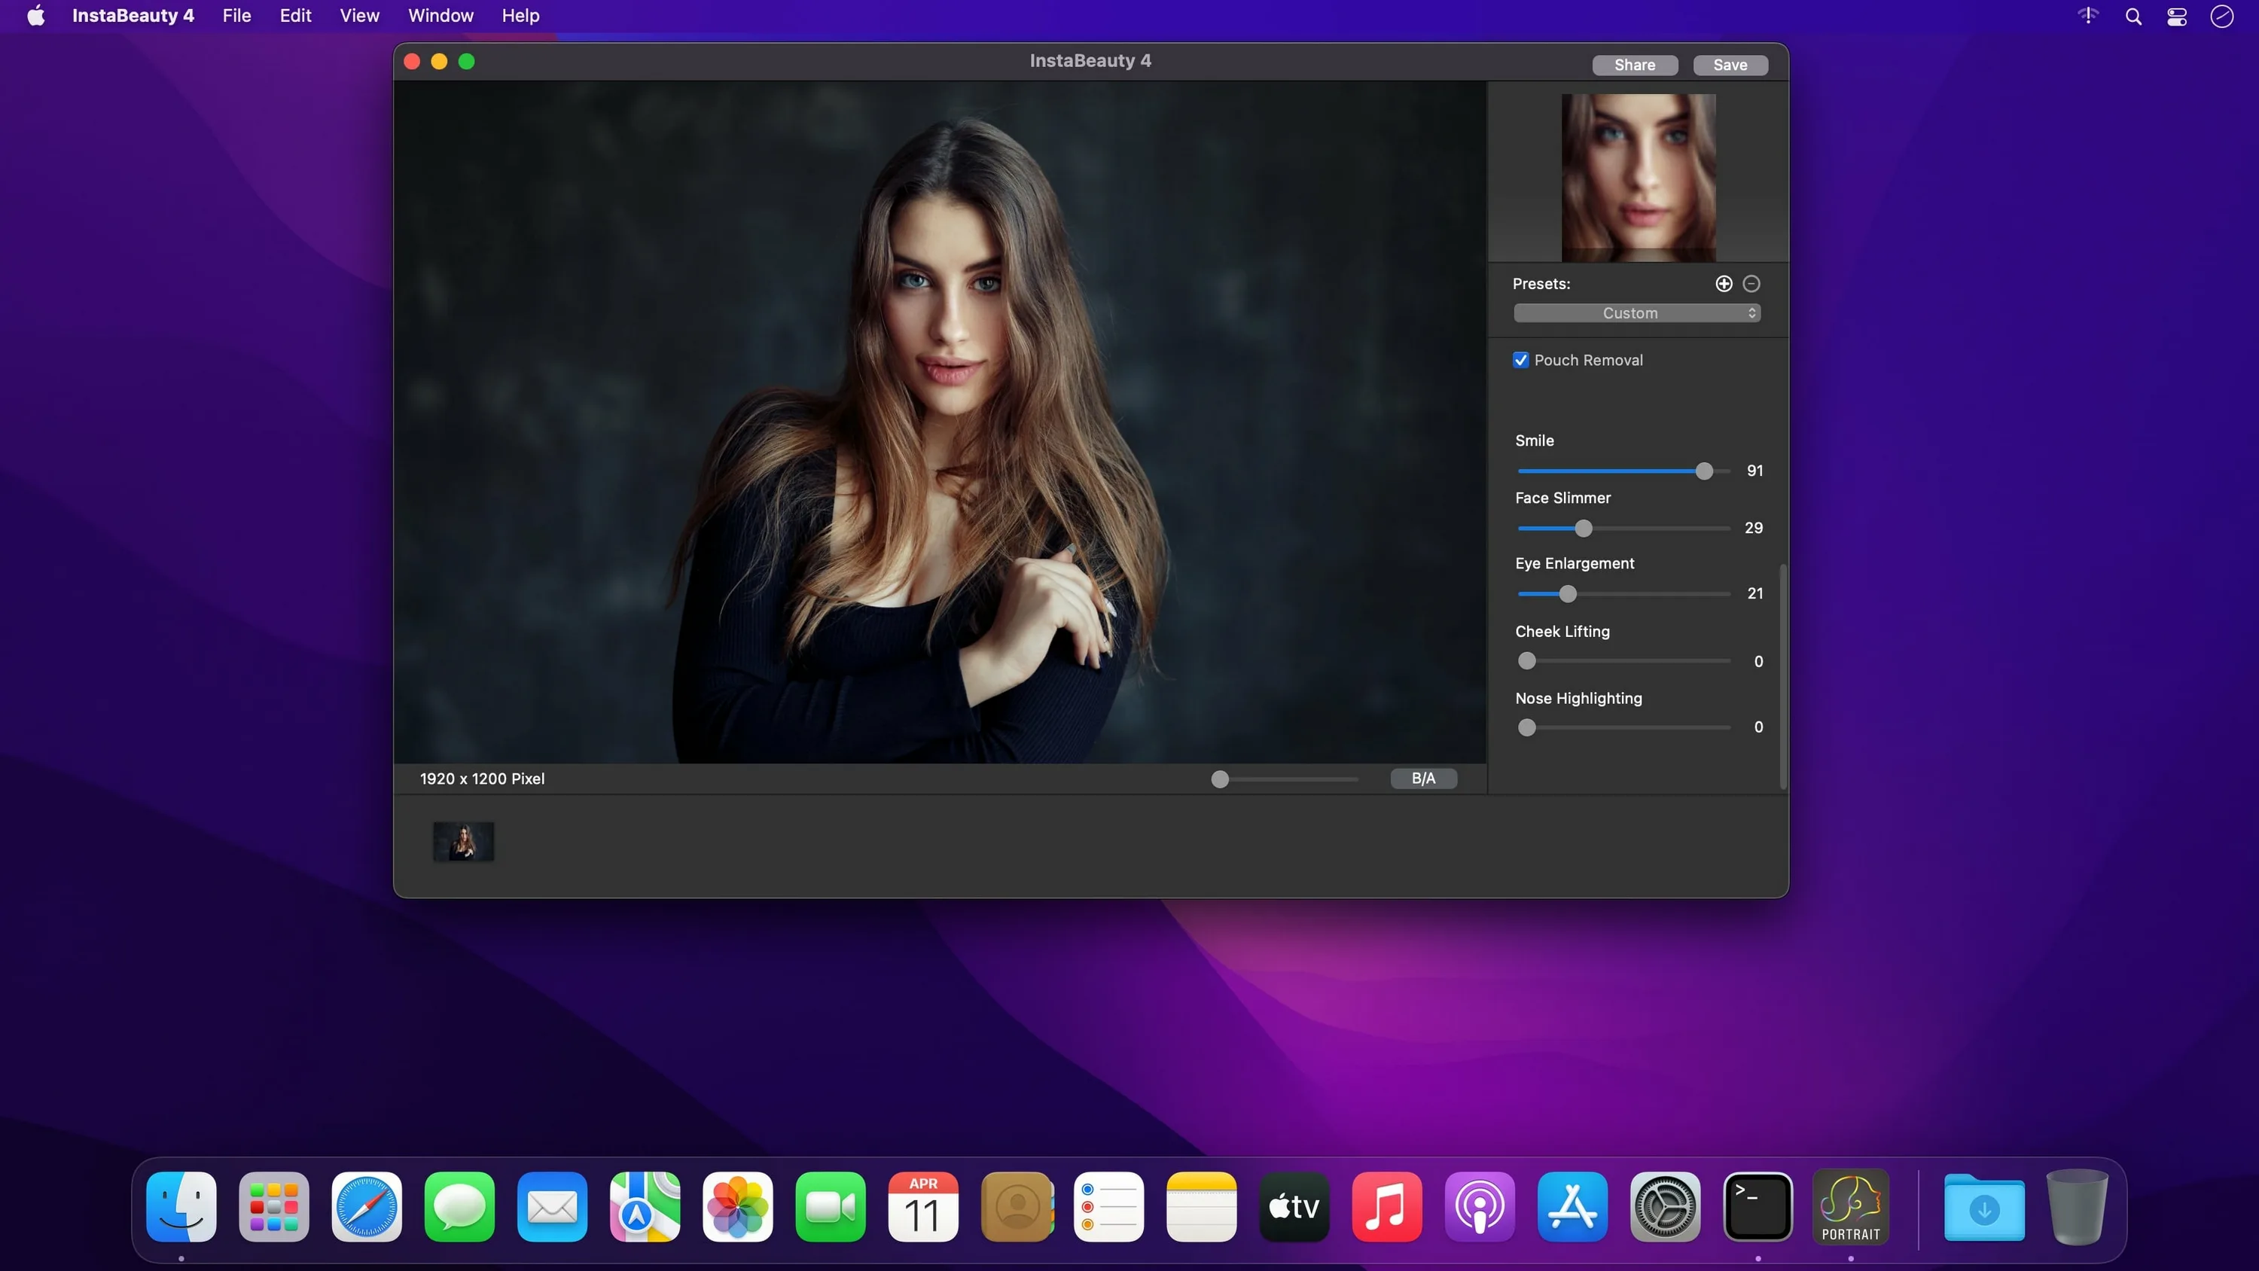Uncheck the Pouch Removal checkbox

click(x=1522, y=361)
